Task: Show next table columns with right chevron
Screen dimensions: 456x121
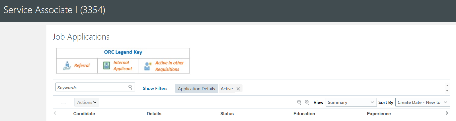Action: pyautogui.click(x=447, y=113)
